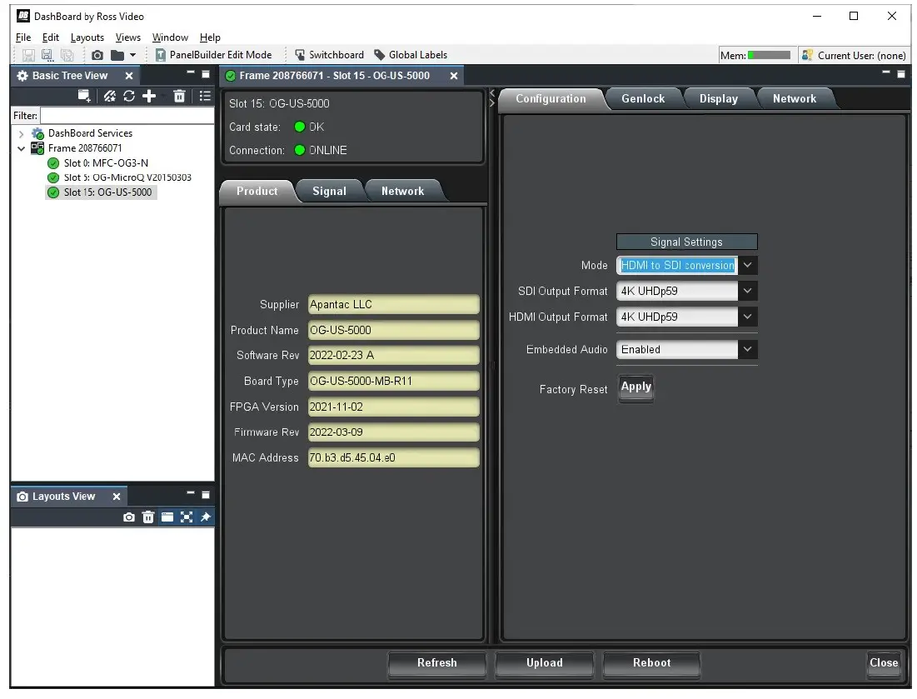Select Slot 15: OG-US-5000 in tree

point(101,192)
